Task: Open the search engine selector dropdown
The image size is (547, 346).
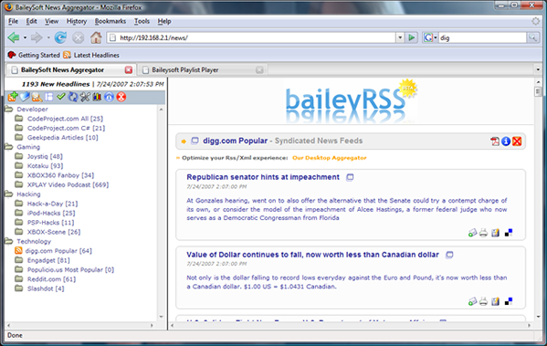Action: (x=430, y=37)
